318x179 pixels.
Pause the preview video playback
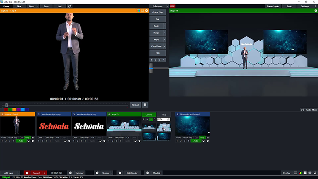pyautogui.click(x=145, y=105)
